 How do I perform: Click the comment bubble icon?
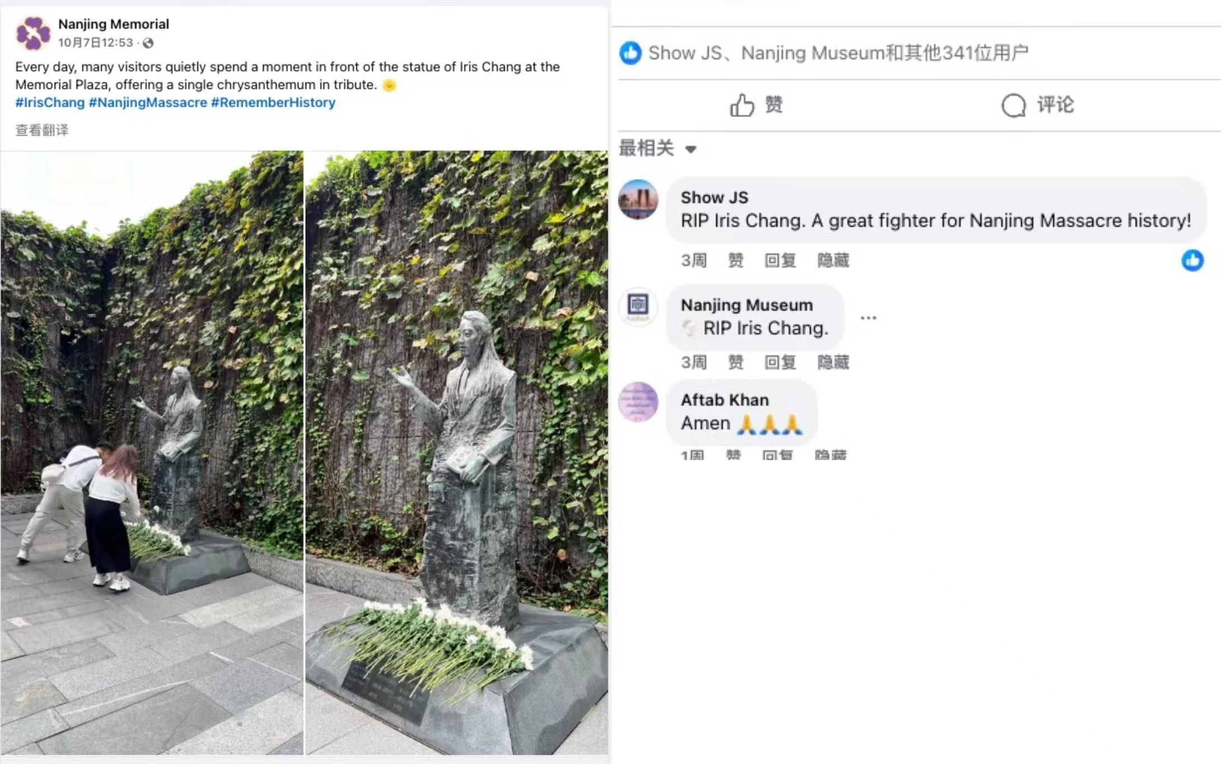(x=1013, y=105)
